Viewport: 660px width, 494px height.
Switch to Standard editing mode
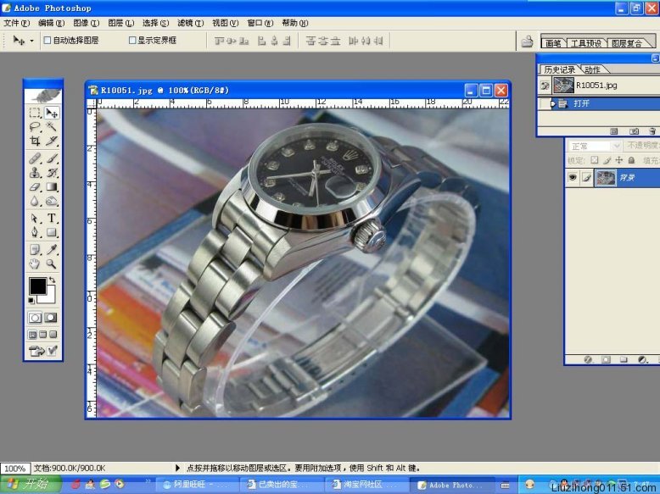click(x=35, y=318)
